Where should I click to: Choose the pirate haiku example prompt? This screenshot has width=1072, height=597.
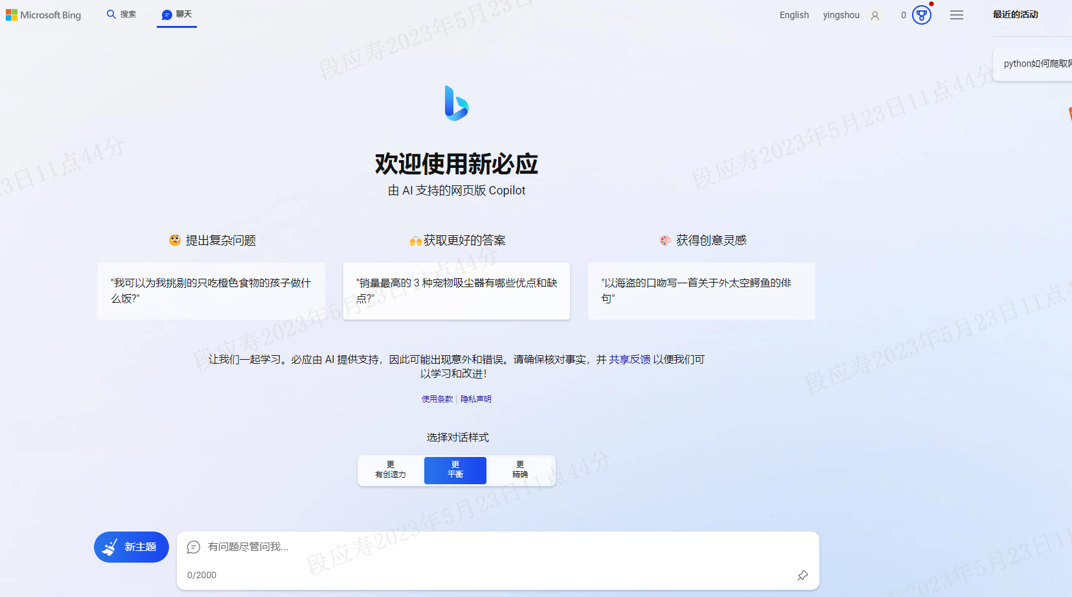pyautogui.click(x=701, y=290)
